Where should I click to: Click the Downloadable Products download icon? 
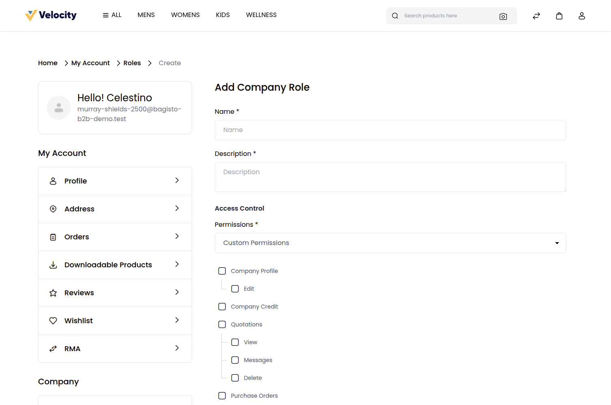tap(53, 265)
